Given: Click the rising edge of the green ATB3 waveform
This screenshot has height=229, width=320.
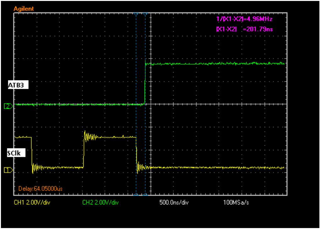Looking at the screenshot, I should click(145, 83).
